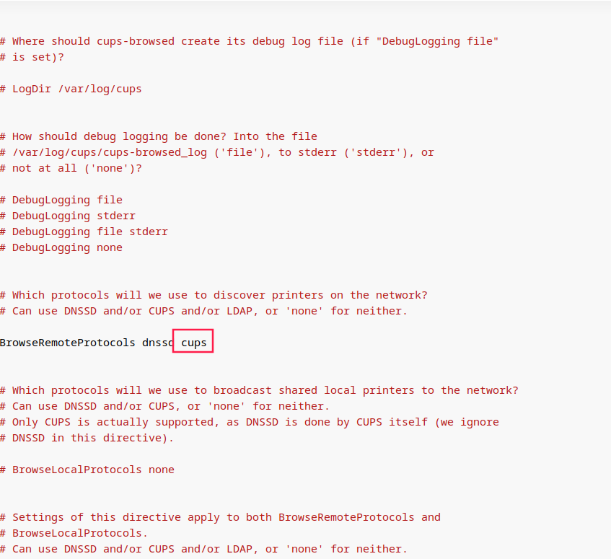The width and height of the screenshot is (611, 559).
Task: Click the "# is set)?" comment line
Action: tap(32, 57)
